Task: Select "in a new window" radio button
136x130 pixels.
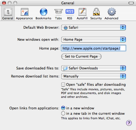Action: click(63, 108)
